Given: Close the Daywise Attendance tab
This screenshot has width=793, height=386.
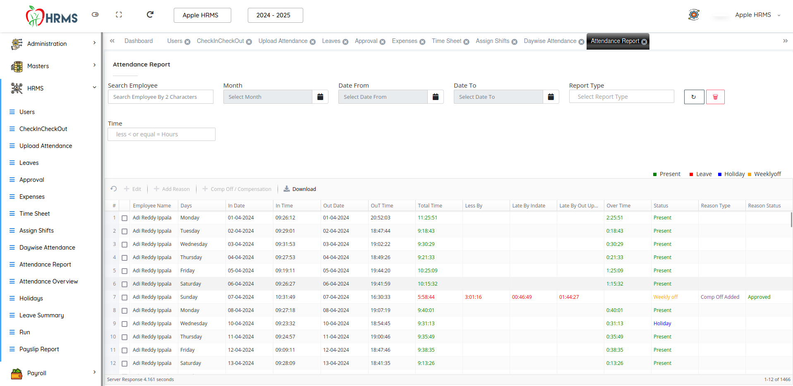Looking at the screenshot, I should tap(581, 42).
